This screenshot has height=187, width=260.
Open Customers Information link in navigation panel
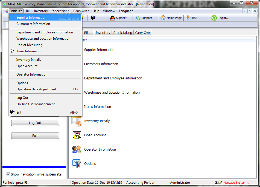[101, 64]
